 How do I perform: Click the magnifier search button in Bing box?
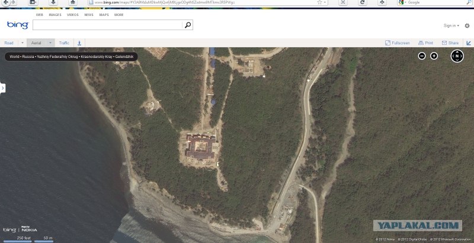click(188, 25)
